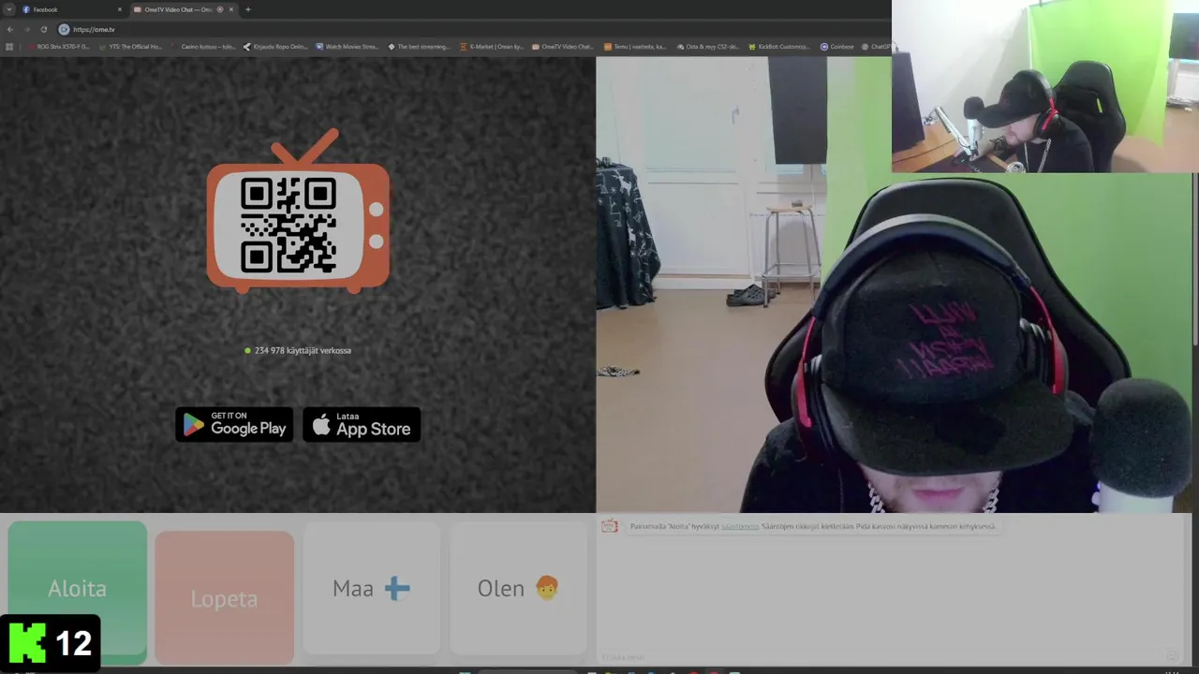Open the ROG Strix X570-F bookmark
This screenshot has width=1199, height=674.
click(58, 47)
